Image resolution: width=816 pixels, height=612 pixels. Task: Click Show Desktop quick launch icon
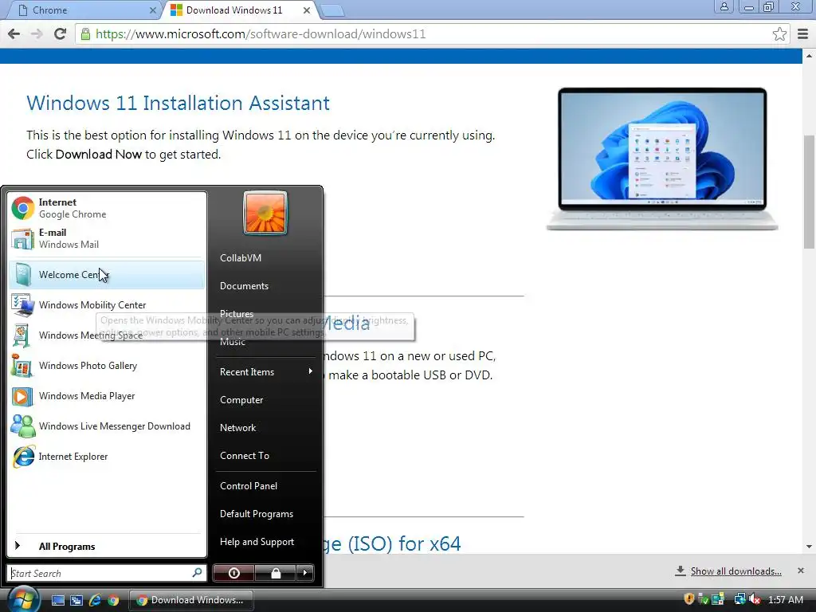pos(57,600)
